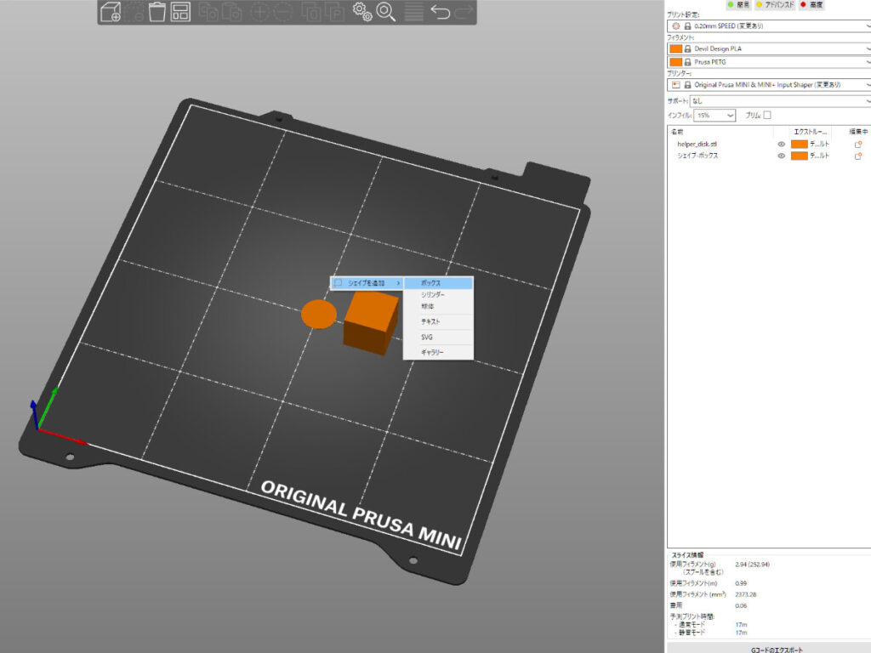Click the Redo arrow icon
Viewport: 871px width, 653px height.
(464, 12)
